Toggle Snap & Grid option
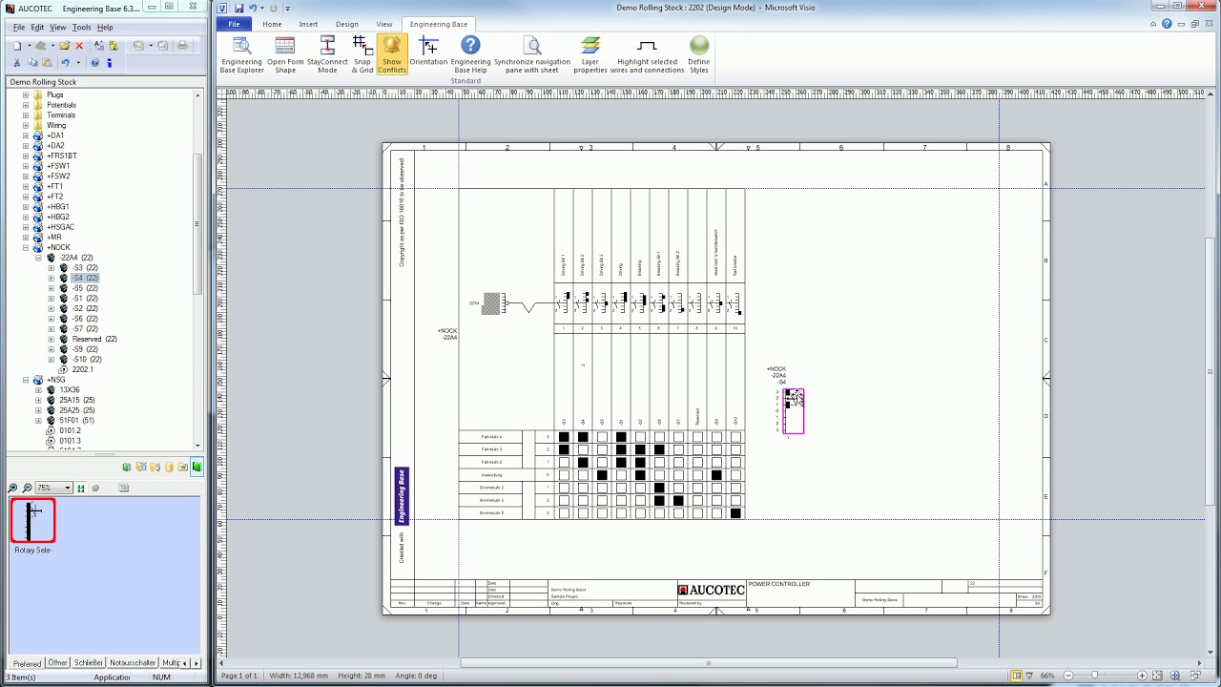The width and height of the screenshot is (1221, 687). [362, 55]
